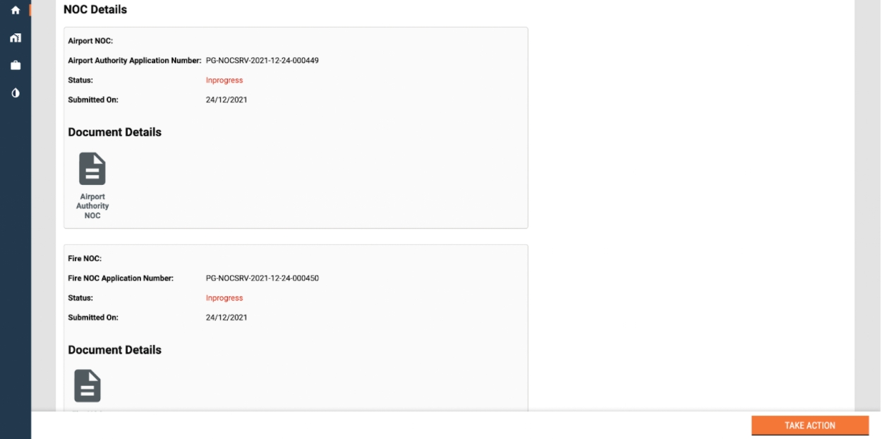
Task: Select Fire application number PG-NOCSRV-2021-12-24-000450
Action: pyautogui.click(x=262, y=278)
